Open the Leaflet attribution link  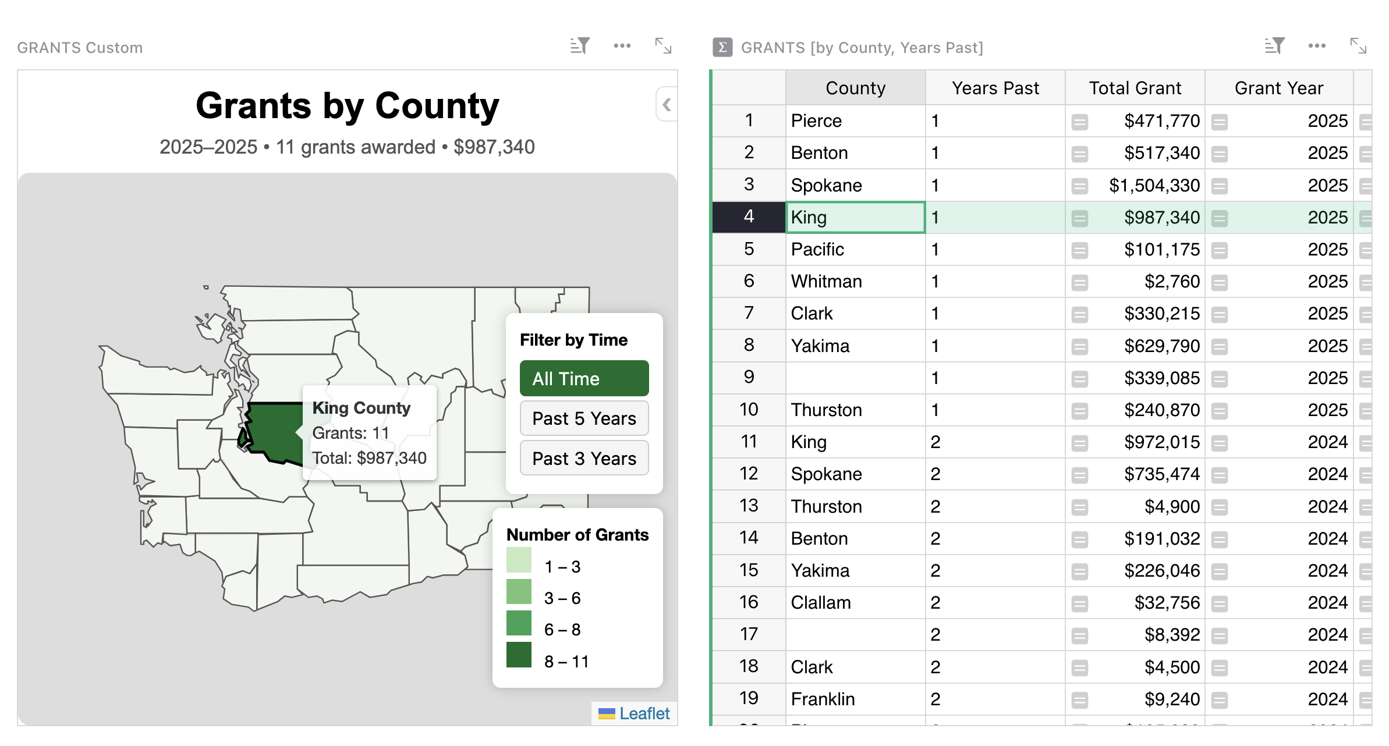tap(644, 713)
